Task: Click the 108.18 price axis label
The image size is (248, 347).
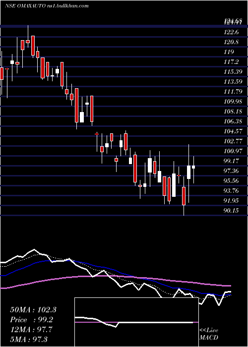Action: coord(233,112)
